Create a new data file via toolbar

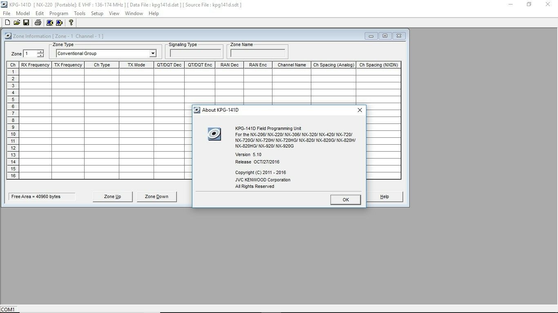(7, 22)
